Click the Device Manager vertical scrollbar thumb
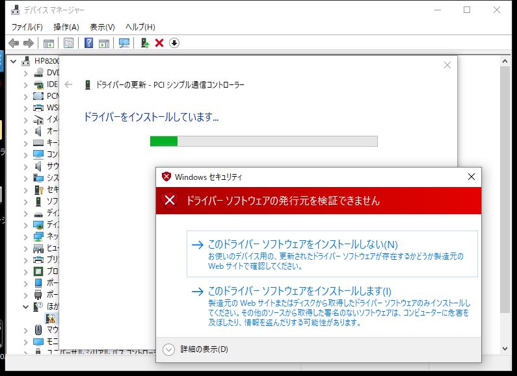The width and height of the screenshot is (517, 376). click(x=505, y=190)
